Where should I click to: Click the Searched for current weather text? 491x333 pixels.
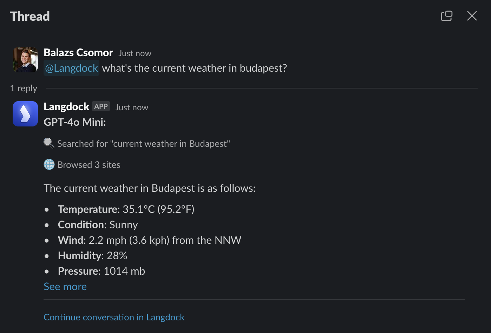click(x=144, y=144)
